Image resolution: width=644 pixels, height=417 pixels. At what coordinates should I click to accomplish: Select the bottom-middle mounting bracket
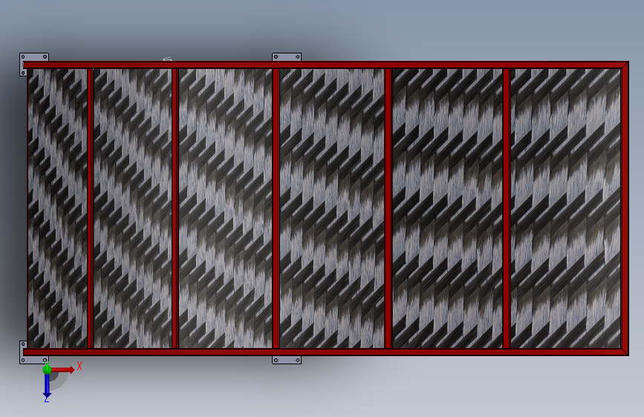coord(286,360)
